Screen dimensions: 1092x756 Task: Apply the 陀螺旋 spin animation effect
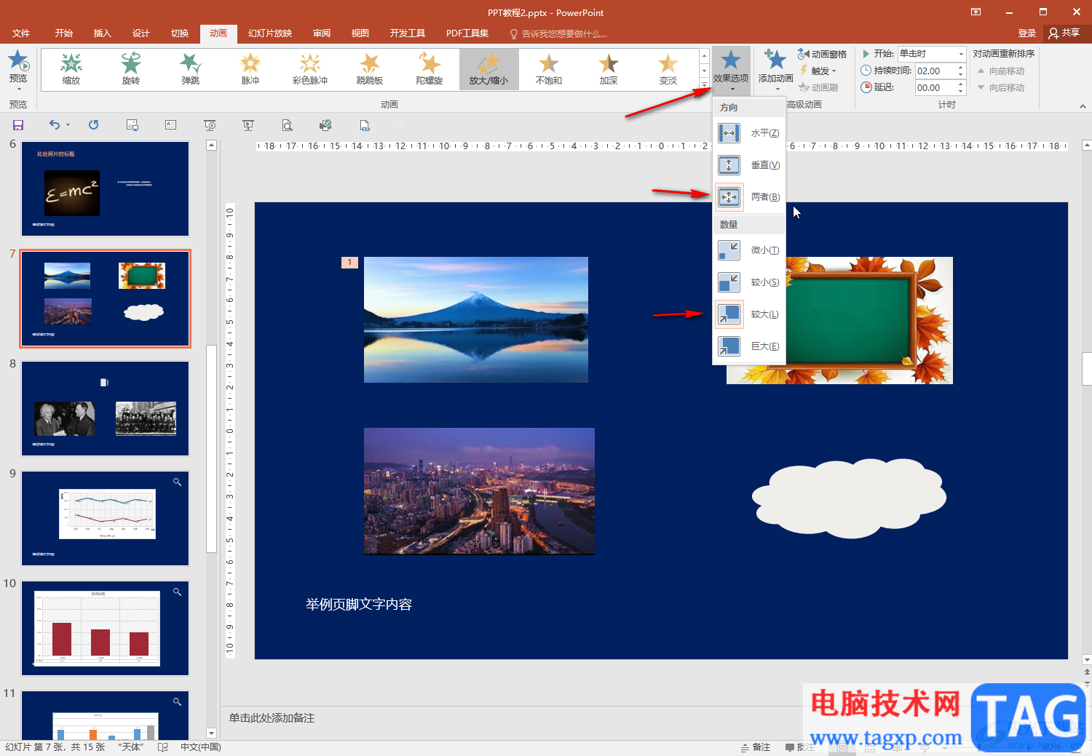(x=430, y=69)
